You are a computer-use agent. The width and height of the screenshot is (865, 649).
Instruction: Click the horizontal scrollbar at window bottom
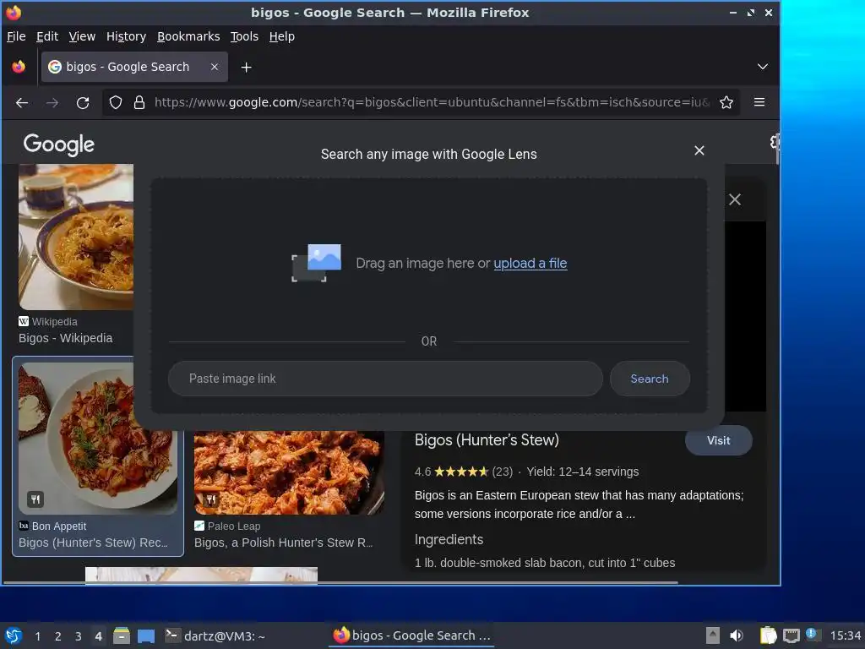340,582
